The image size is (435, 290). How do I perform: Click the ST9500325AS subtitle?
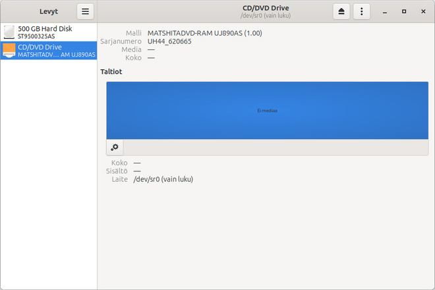pyautogui.click(x=36, y=36)
